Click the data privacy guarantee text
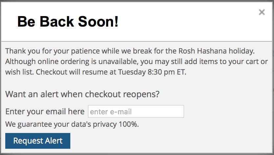Screen dimensions: 274x155 tap(72, 124)
